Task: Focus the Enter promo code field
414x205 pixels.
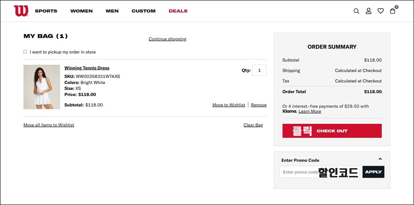Action: tap(320, 172)
